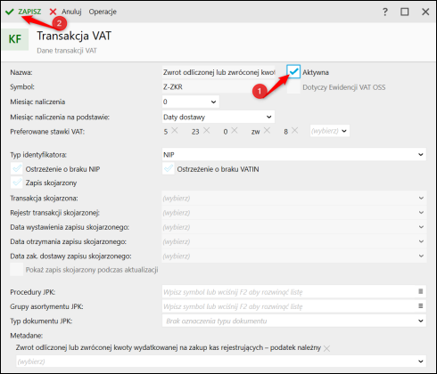Open the Miesiąc naliczenia dropdown
437x374 pixels.
coord(191,102)
